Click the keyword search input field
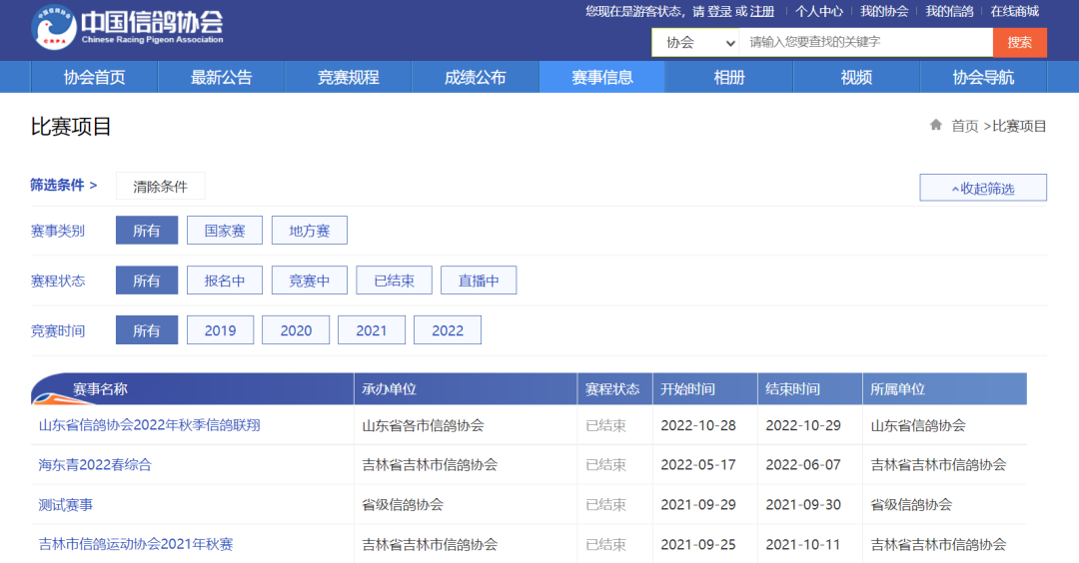The width and height of the screenshot is (1079, 563). click(x=865, y=42)
